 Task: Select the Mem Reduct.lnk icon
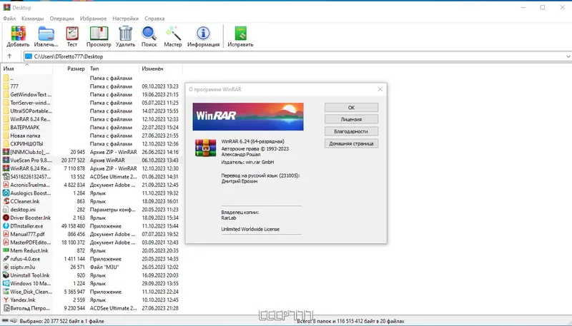pos(6,250)
